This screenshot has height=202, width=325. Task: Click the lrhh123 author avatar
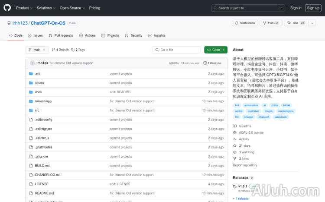32,63
